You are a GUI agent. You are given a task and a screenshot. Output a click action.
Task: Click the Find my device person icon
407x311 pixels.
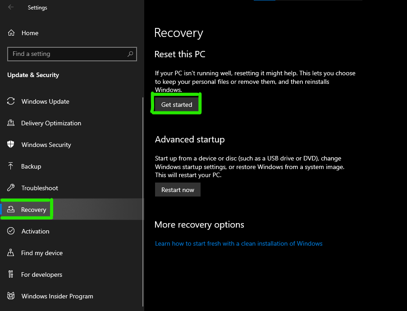(x=11, y=252)
